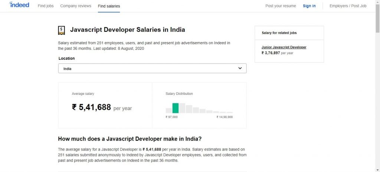
Task: Click Post your resume link
Action: pyautogui.click(x=281, y=6)
